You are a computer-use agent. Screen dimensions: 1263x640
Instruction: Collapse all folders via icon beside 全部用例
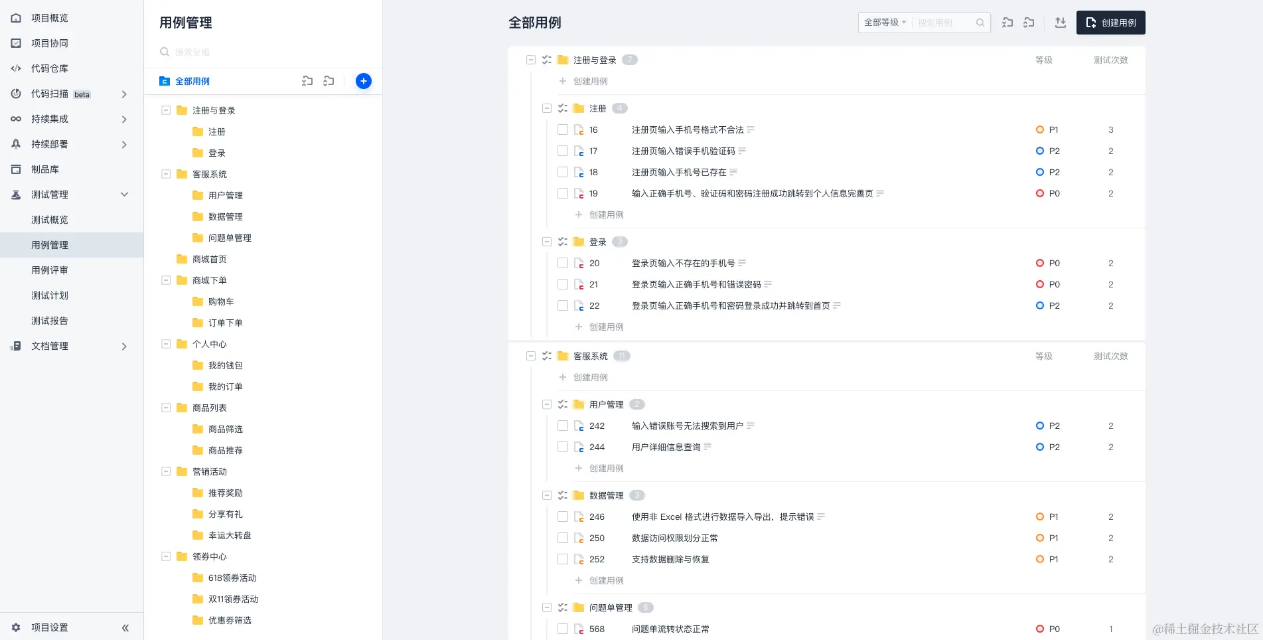click(307, 80)
